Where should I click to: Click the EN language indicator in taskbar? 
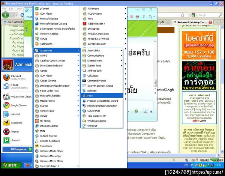186,165
